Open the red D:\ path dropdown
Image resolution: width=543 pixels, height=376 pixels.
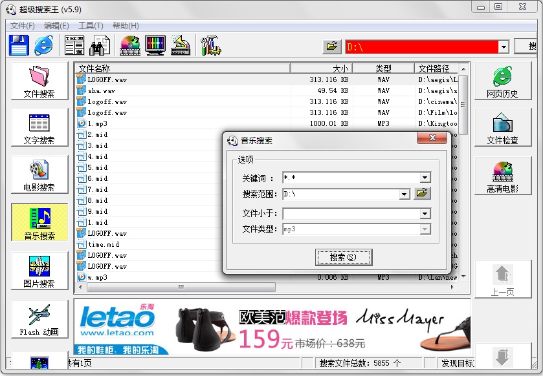503,47
